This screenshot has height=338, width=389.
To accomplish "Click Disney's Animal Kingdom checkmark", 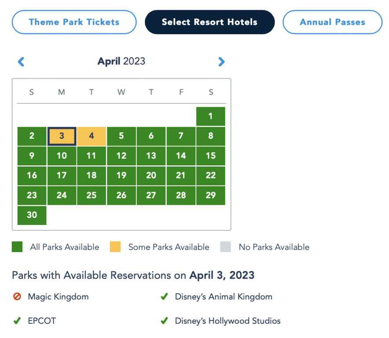I will click(x=164, y=297).
